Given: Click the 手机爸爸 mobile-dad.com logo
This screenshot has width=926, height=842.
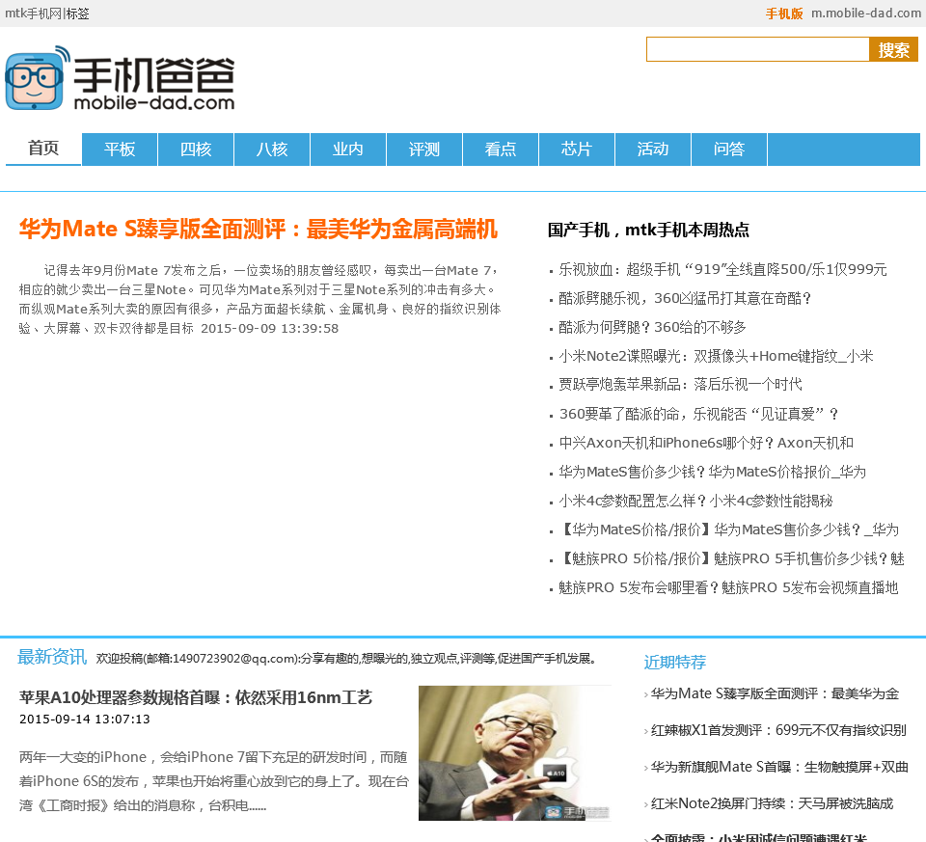Looking at the screenshot, I should (x=121, y=78).
